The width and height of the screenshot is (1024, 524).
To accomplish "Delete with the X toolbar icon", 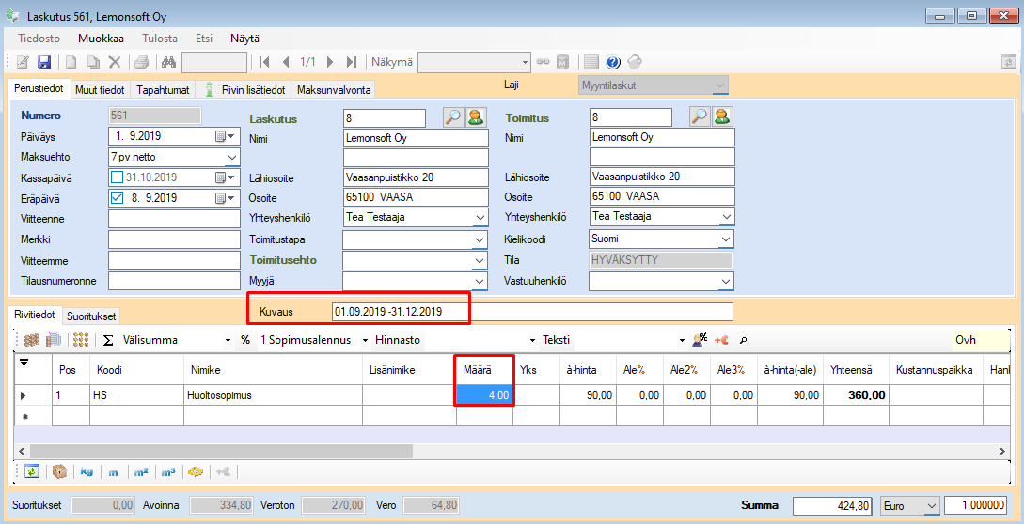I will point(115,62).
